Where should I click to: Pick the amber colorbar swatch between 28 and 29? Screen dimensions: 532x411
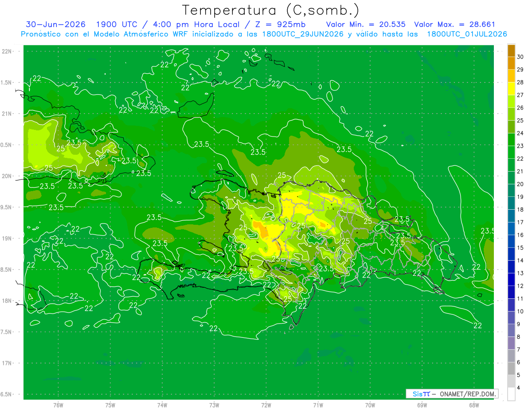511,76
